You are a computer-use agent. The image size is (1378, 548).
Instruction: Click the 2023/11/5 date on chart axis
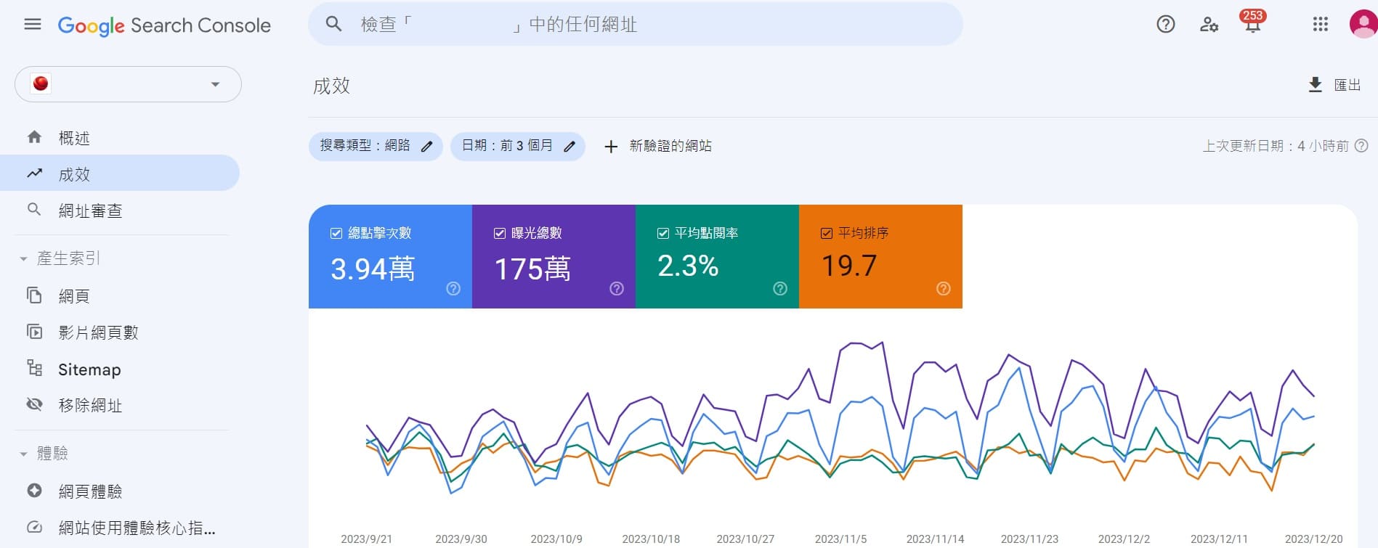tap(840, 539)
